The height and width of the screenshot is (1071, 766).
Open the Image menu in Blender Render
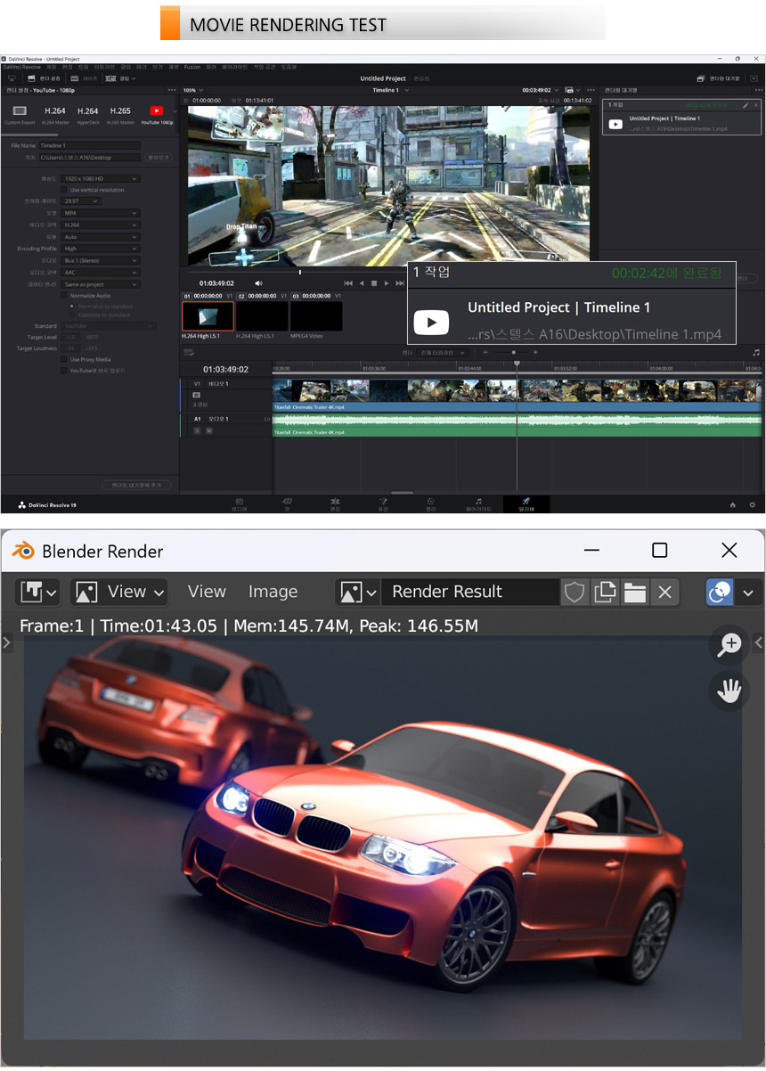[x=273, y=592]
